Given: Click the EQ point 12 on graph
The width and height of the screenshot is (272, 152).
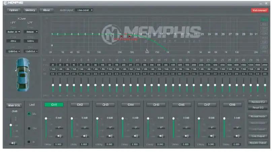Looking at the screenshot, I should pyautogui.click(x=126, y=34).
